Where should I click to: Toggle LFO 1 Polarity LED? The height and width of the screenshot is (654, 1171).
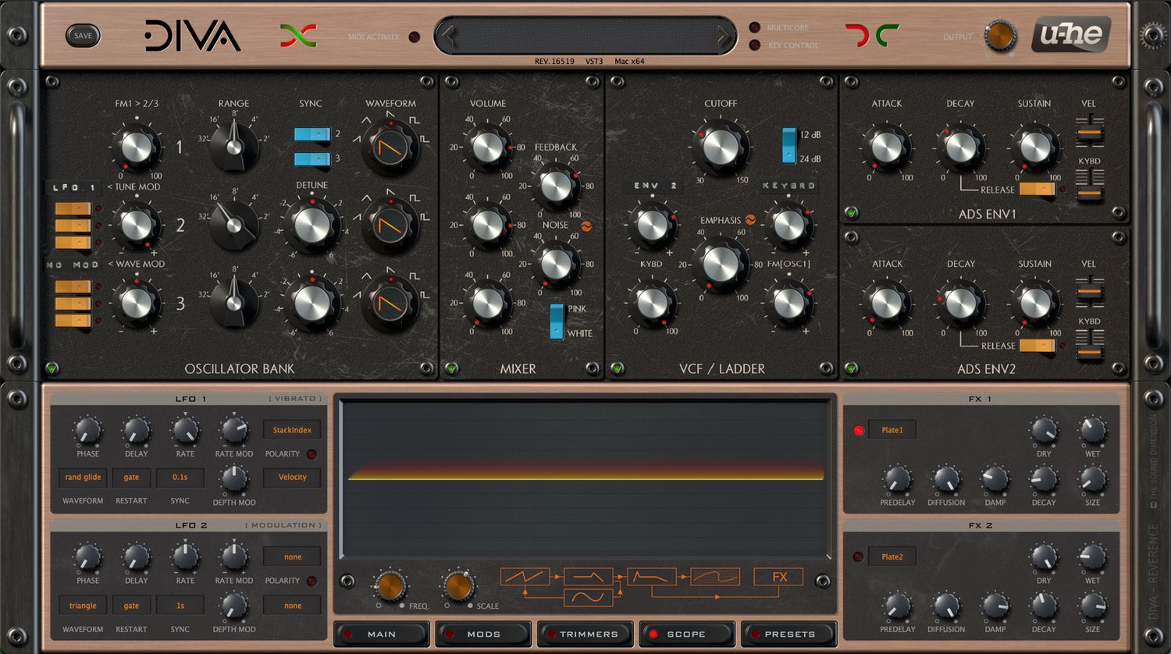311,454
